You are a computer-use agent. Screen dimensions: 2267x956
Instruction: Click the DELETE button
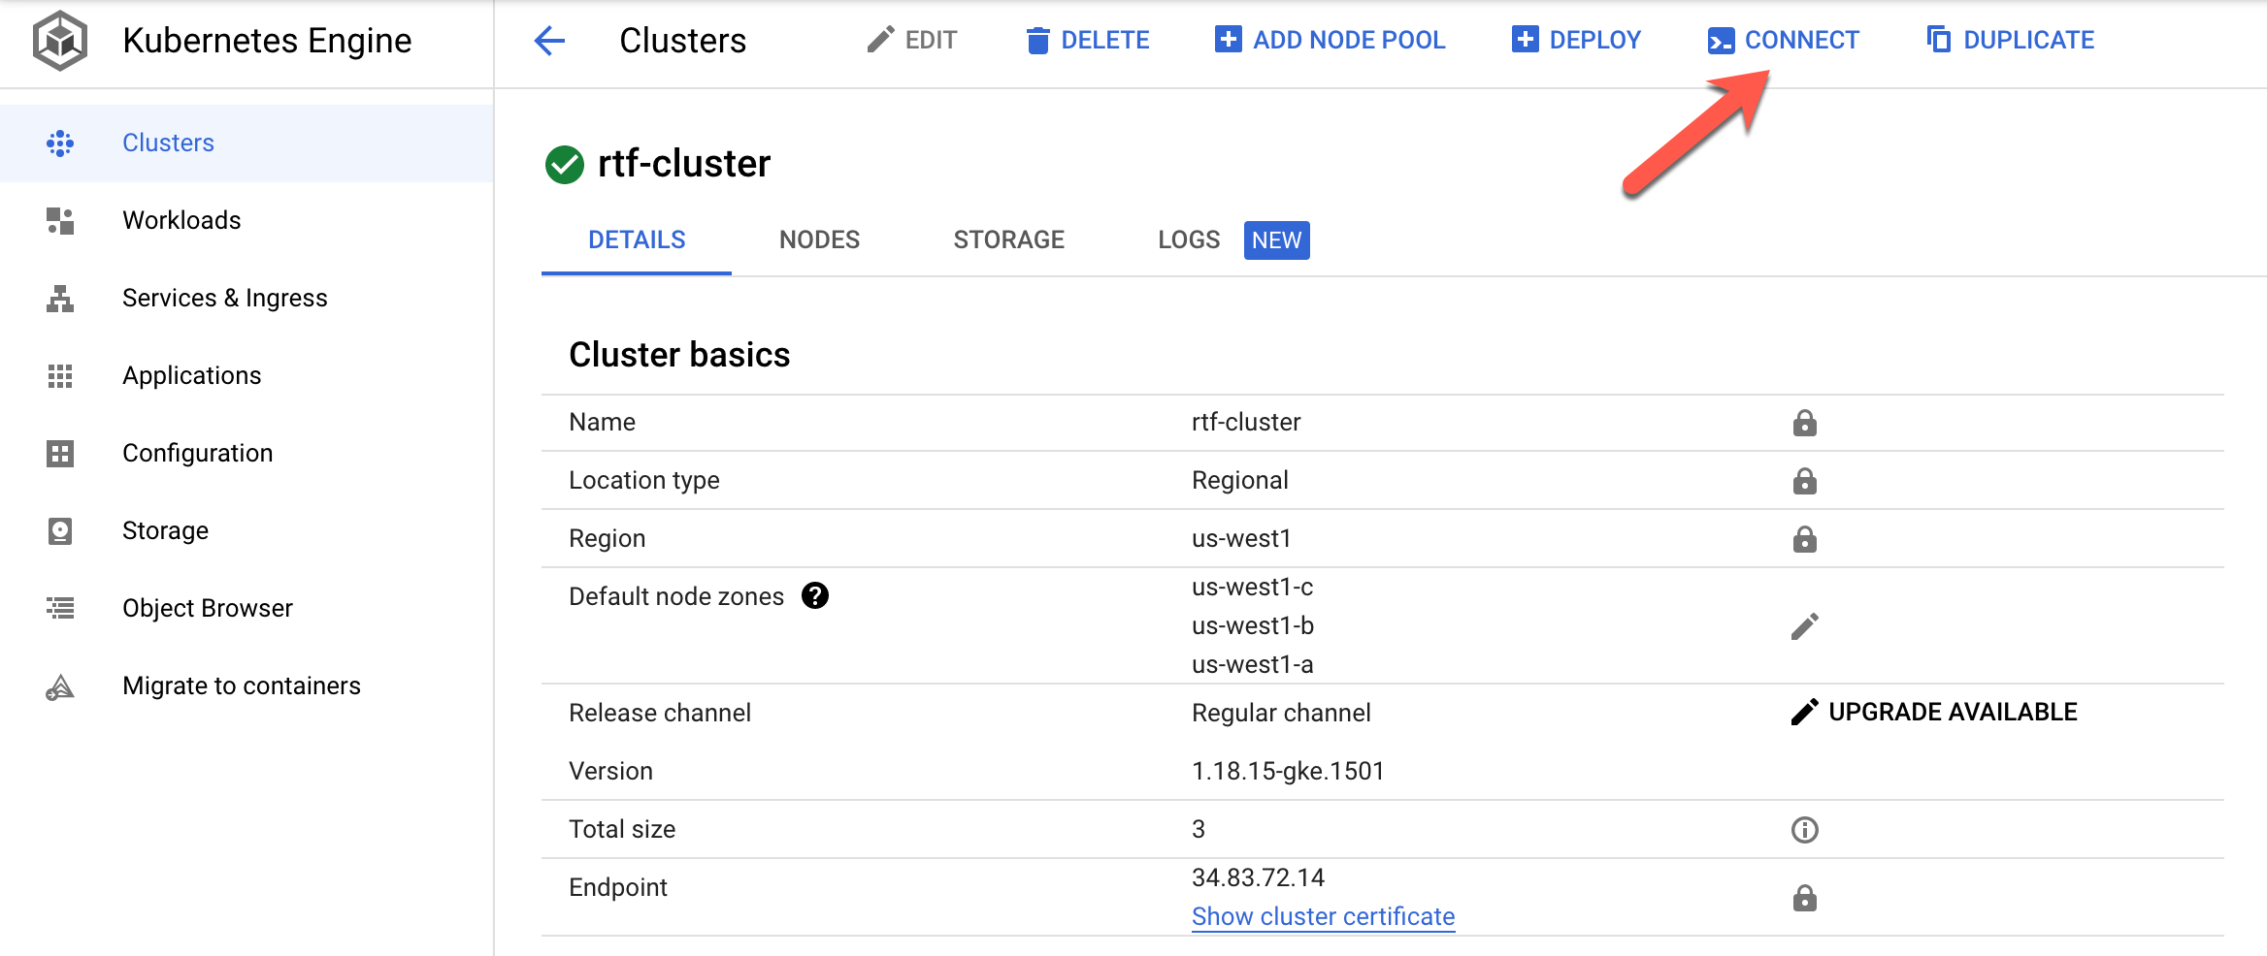pos(1087,40)
